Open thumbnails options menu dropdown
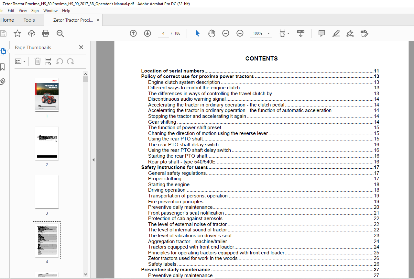The width and height of the screenshot is (414, 279). tap(20, 61)
